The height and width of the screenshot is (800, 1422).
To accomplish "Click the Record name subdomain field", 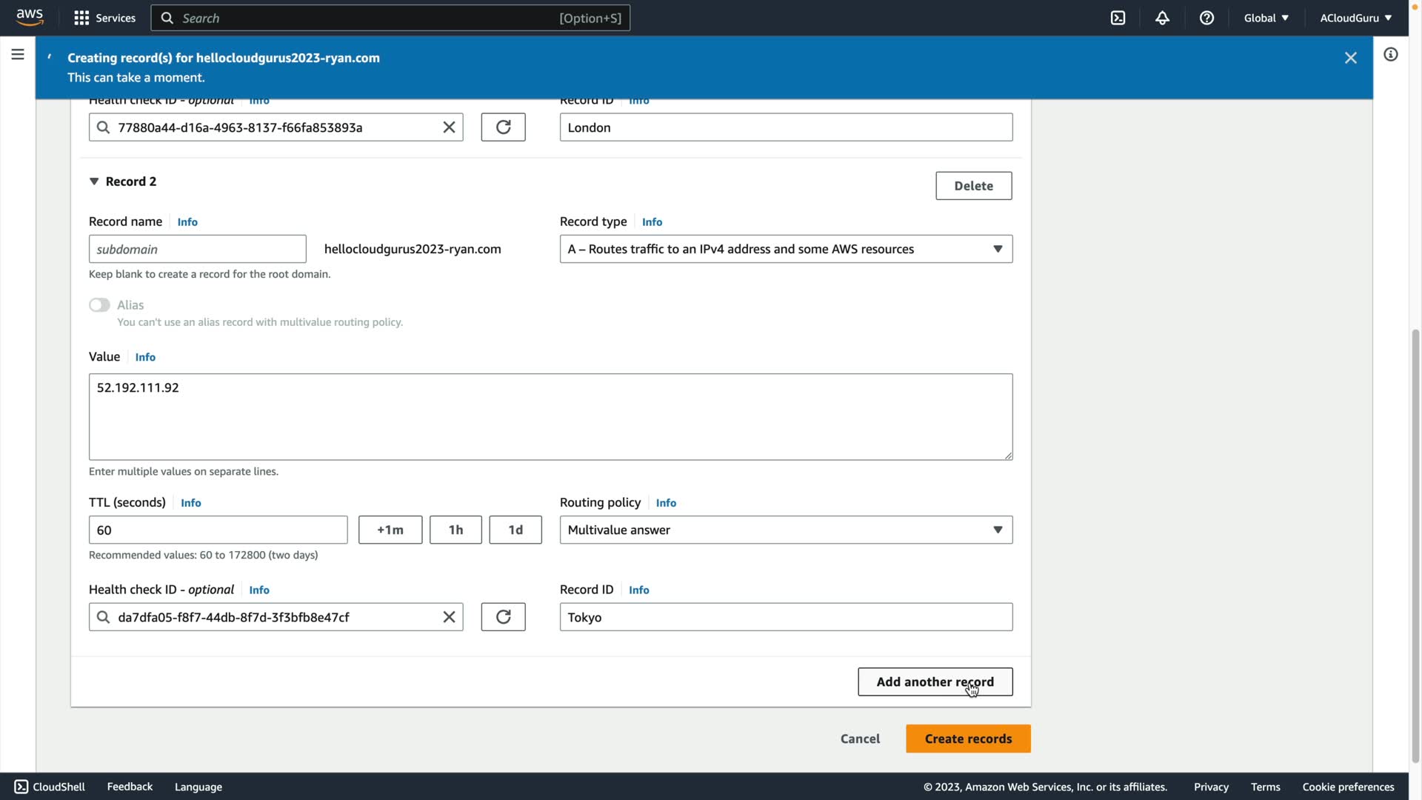I will pyautogui.click(x=197, y=249).
